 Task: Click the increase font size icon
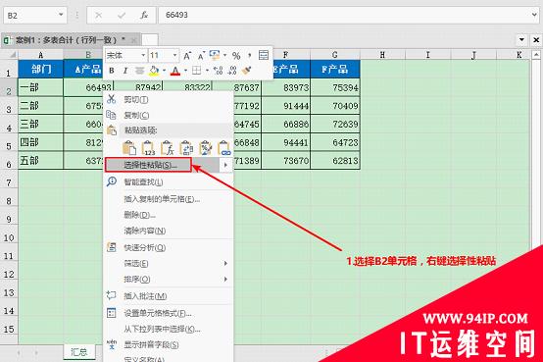(x=187, y=56)
